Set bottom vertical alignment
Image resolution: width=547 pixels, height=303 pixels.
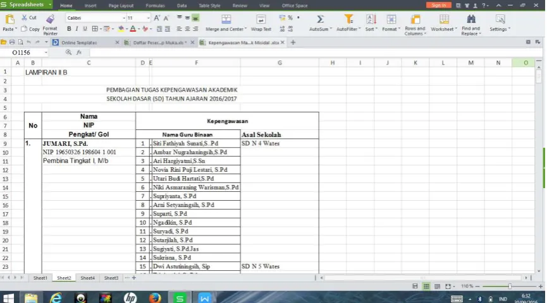(195, 18)
